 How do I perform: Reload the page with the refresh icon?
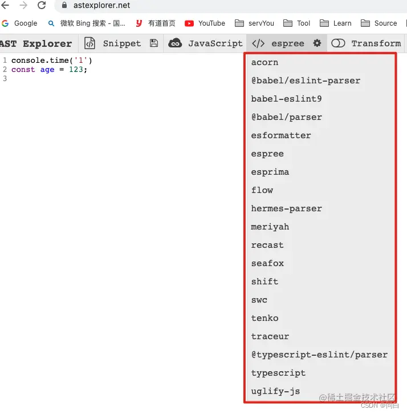coord(42,5)
